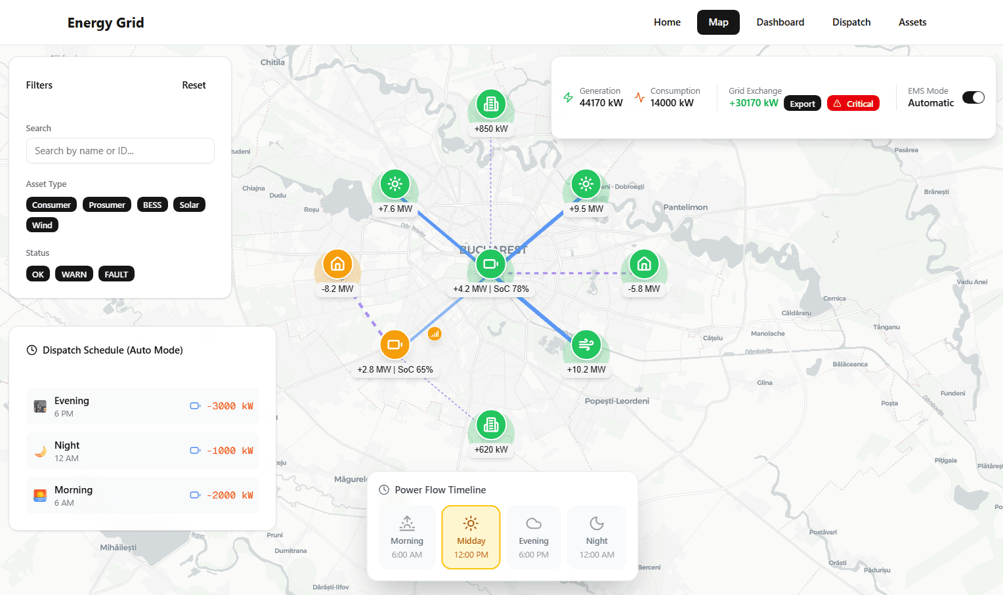Click the central battery storage marker

[490, 264]
